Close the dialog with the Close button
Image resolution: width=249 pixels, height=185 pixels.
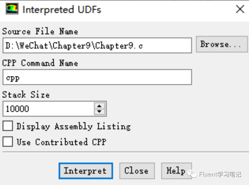click(x=137, y=171)
